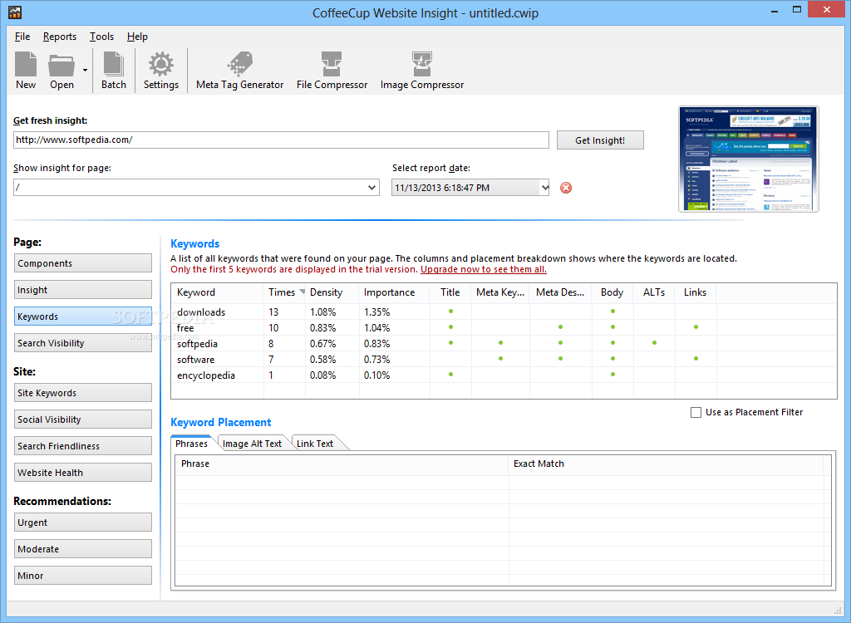Sort by the Density column header
The width and height of the screenshot is (851, 623).
tap(332, 292)
